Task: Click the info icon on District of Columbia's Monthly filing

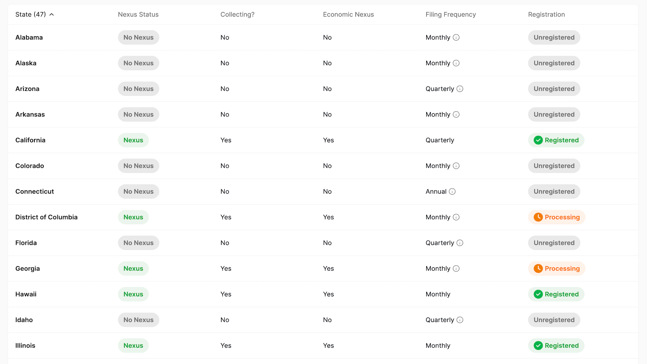Action: tap(456, 217)
